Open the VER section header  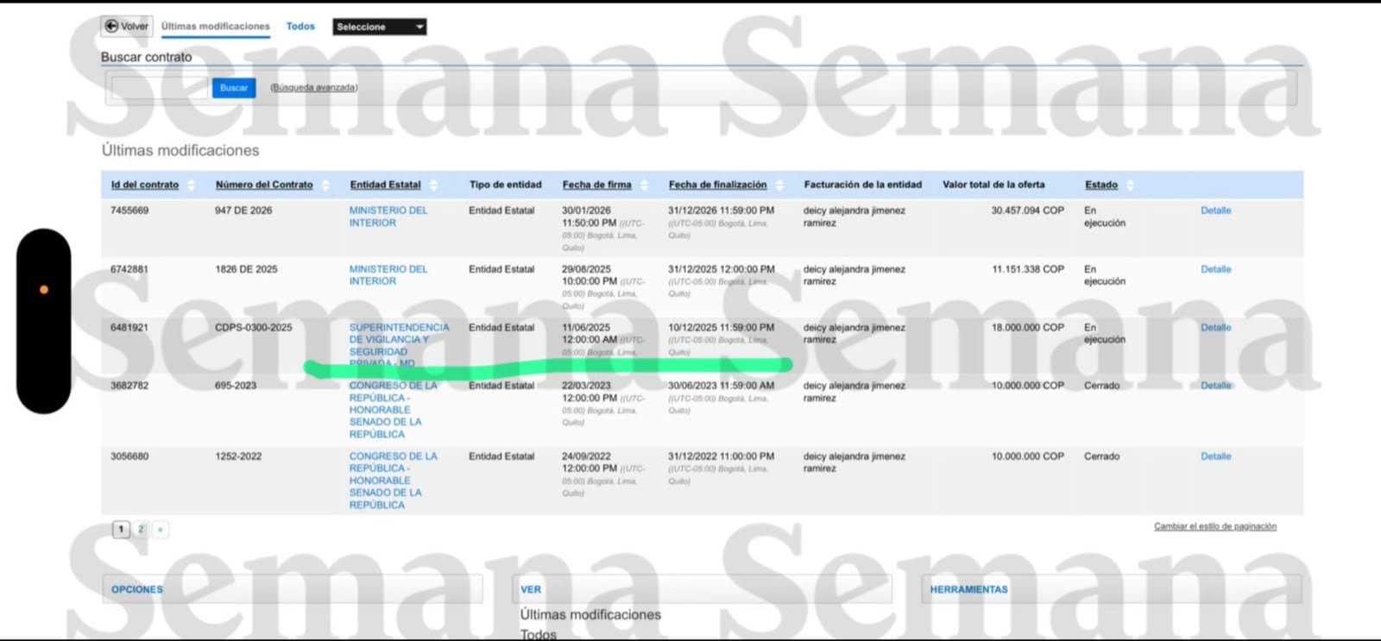[531, 590]
